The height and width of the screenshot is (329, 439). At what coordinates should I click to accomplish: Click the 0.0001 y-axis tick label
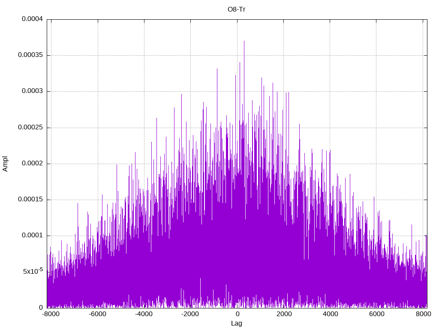pyautogui.click(x=33, y=236)
